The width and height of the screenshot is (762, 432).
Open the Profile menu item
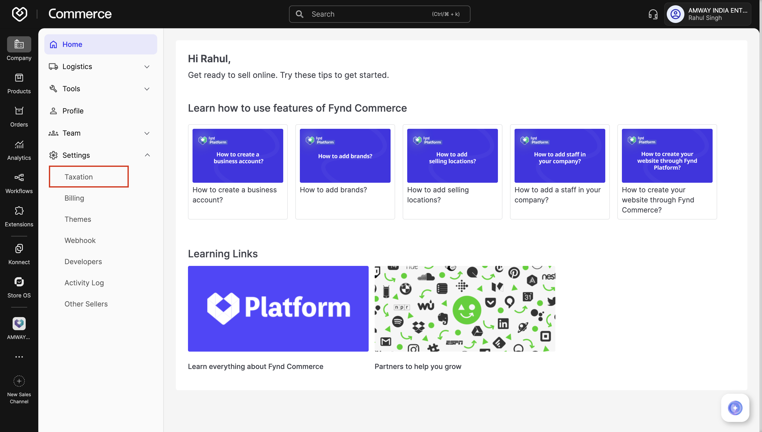101,111
